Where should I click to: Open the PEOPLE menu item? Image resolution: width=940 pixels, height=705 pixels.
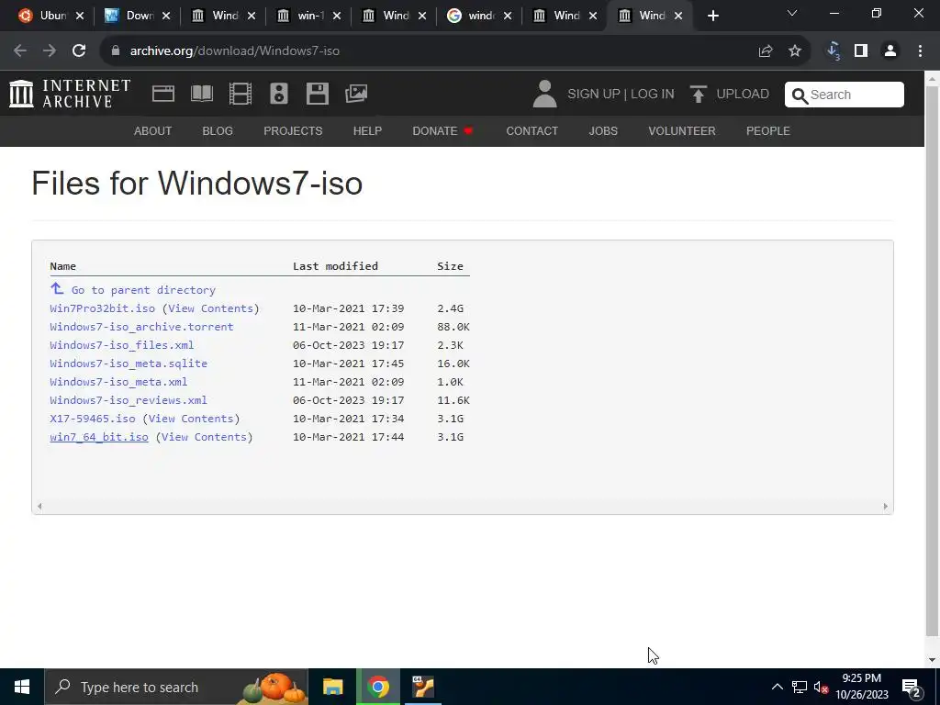[768, 130]
